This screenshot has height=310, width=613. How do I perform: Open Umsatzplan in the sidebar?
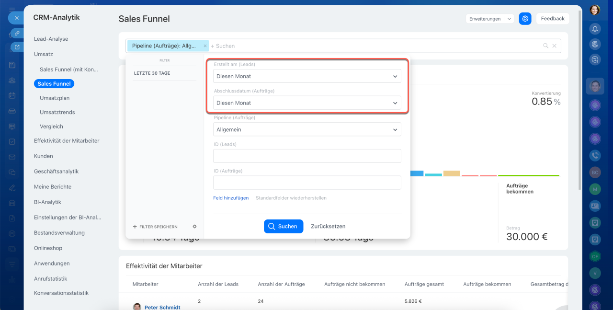click(x=55, y=98)
